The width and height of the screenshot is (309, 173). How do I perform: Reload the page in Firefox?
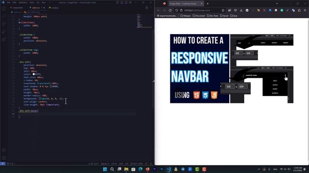(x=170, y=10)
